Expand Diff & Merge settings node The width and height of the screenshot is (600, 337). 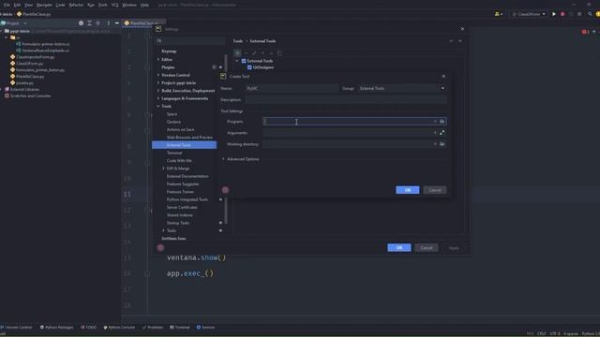coord(164,168)
